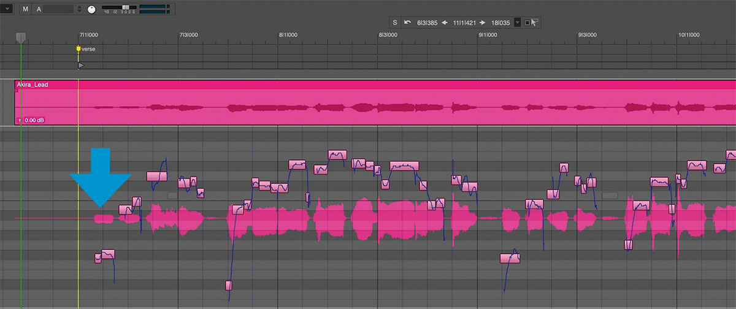The width and height of the screenshot is (736, 309).
Task: Click ruler position 9|3|000
Action: 588,36
